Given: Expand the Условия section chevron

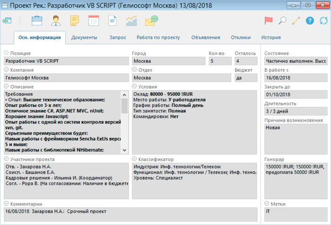Looking at the screenshot, I should pos(134,86).
